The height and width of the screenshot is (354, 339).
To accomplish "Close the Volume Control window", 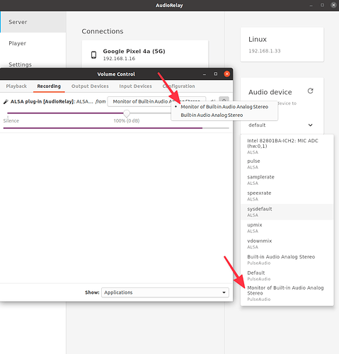I will [226, 74].
